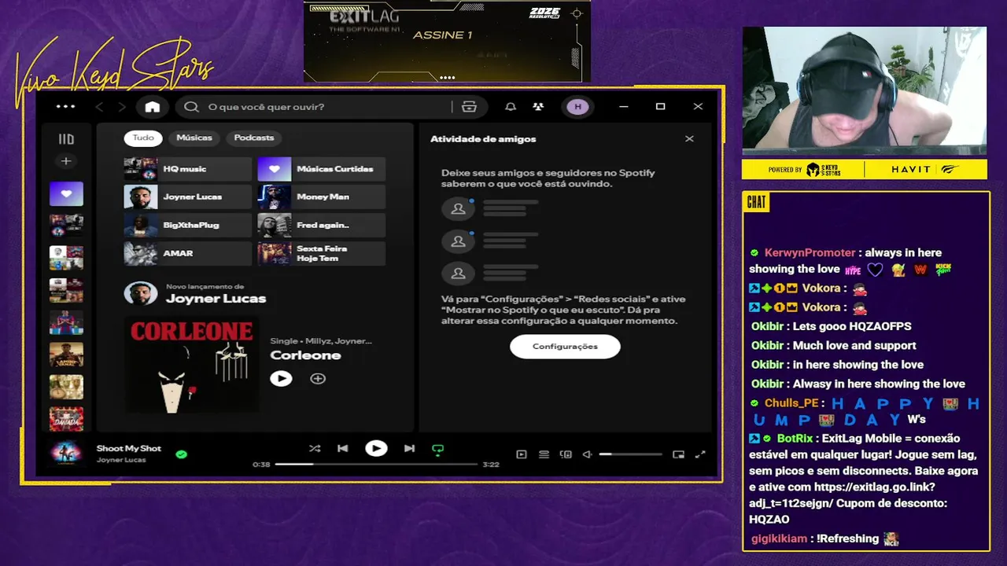
Task: Mute with the volume speaker icon
Action: pyautogui.click(x=587, y=454)
